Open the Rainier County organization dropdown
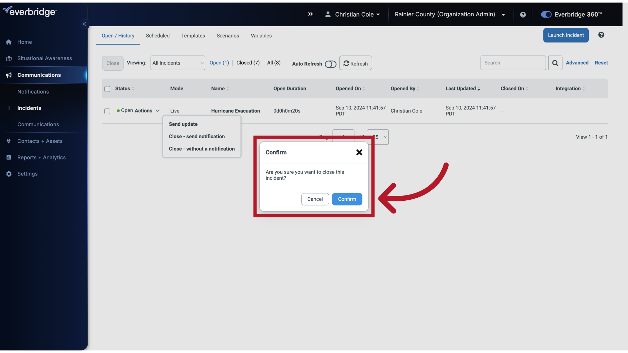 (x=450, y=14)
